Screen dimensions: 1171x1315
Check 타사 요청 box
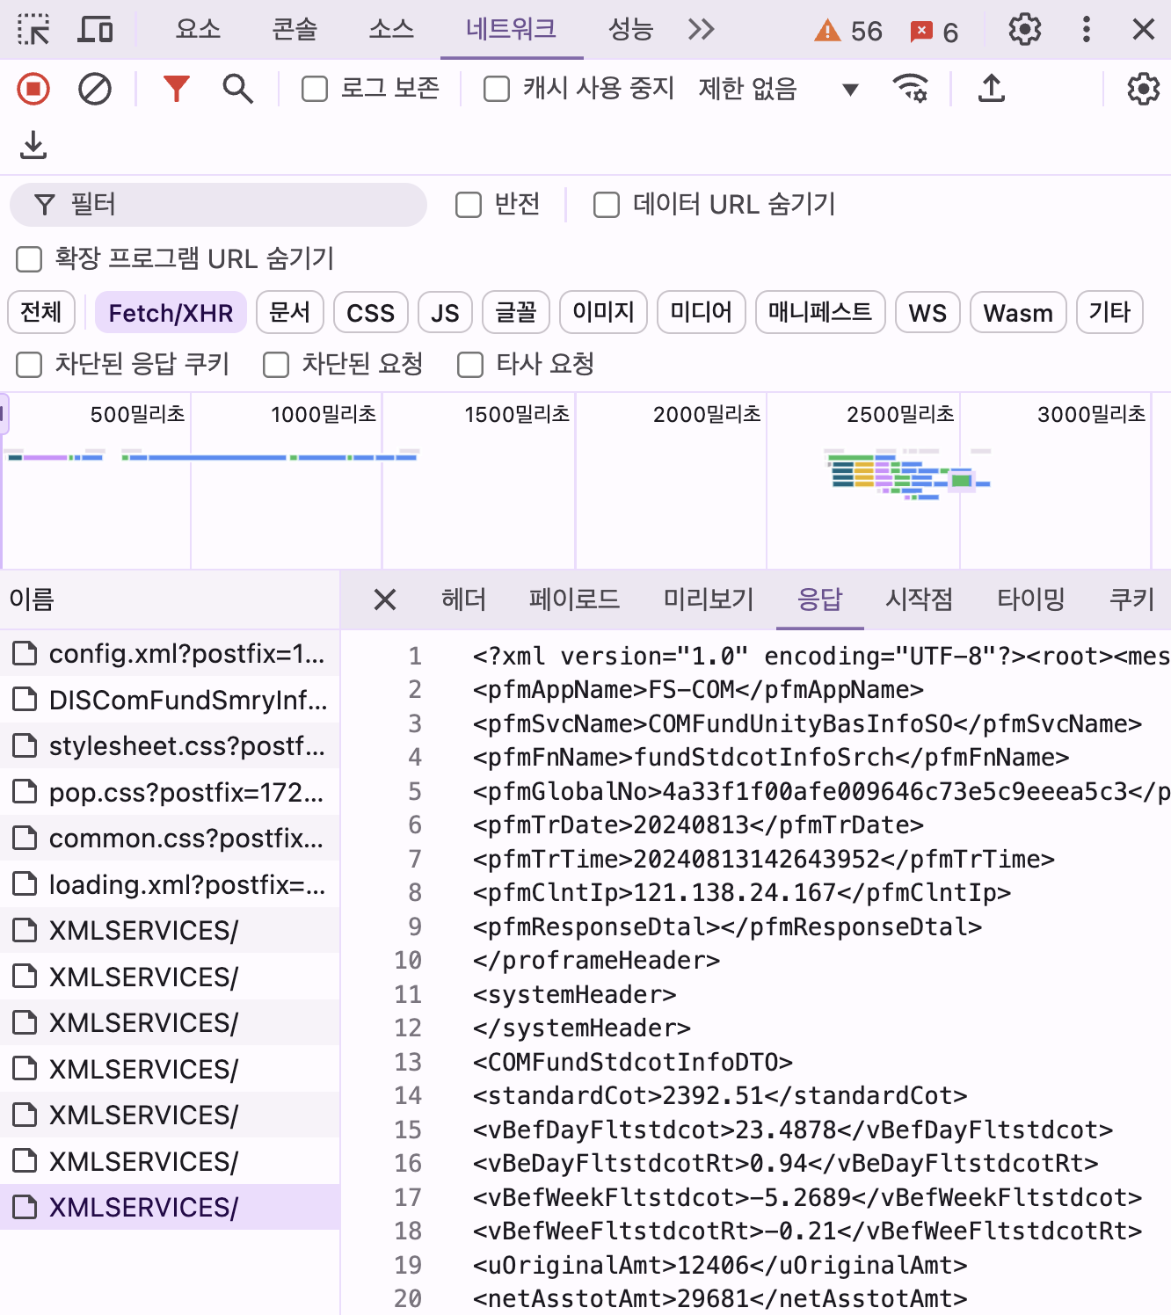coord(470,365)
